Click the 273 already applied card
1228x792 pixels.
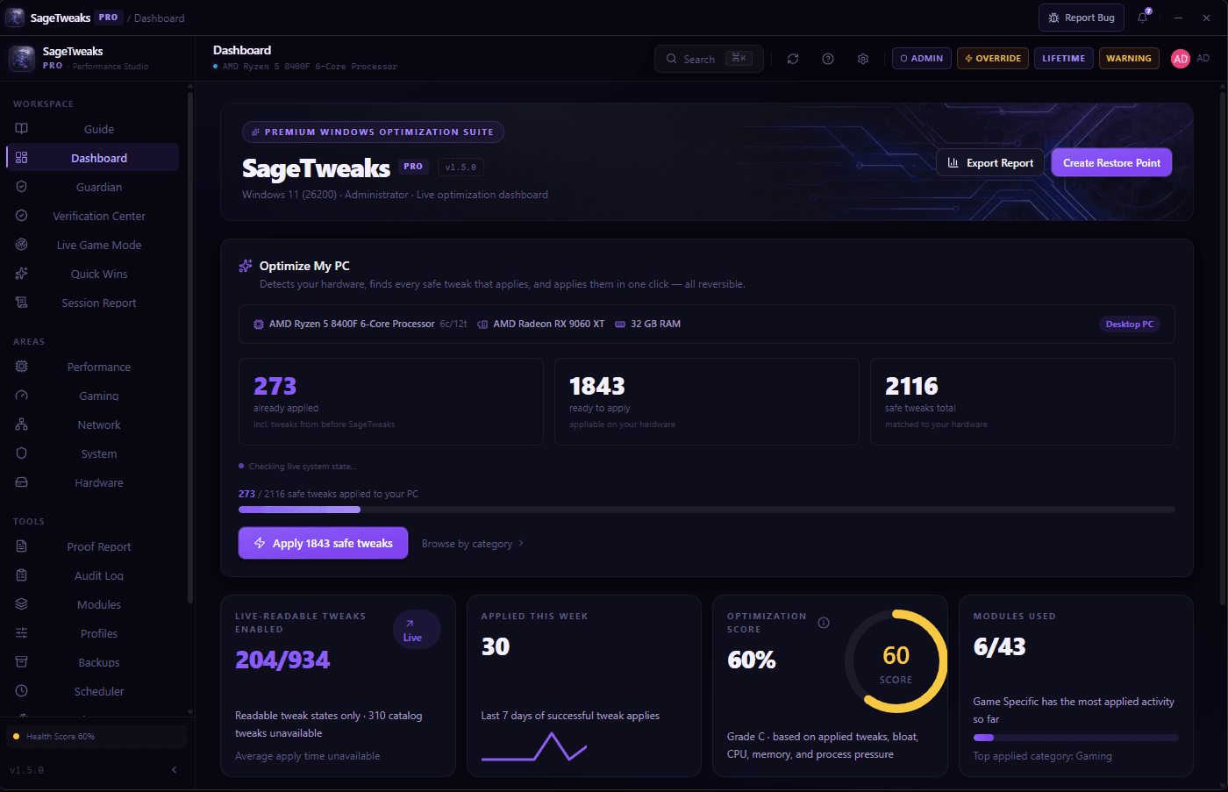(391, 402)
